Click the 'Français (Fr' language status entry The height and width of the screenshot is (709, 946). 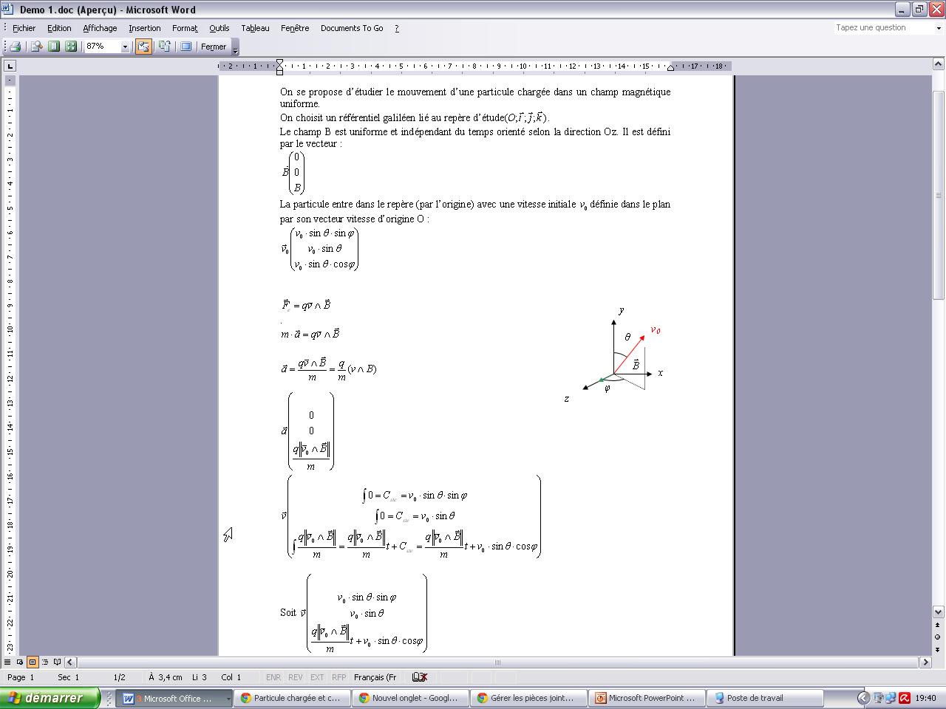[375, 677]
